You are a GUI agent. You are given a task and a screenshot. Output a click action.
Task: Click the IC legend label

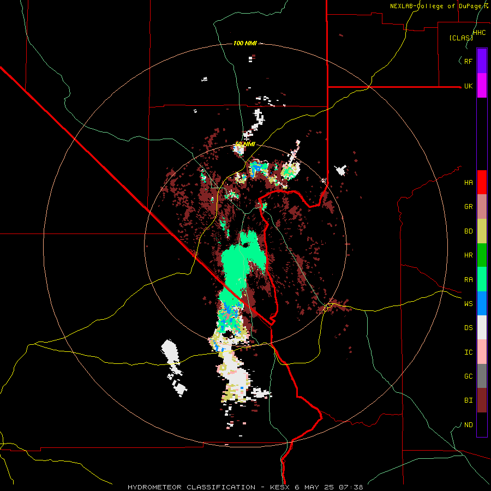(x=468, y=352)
